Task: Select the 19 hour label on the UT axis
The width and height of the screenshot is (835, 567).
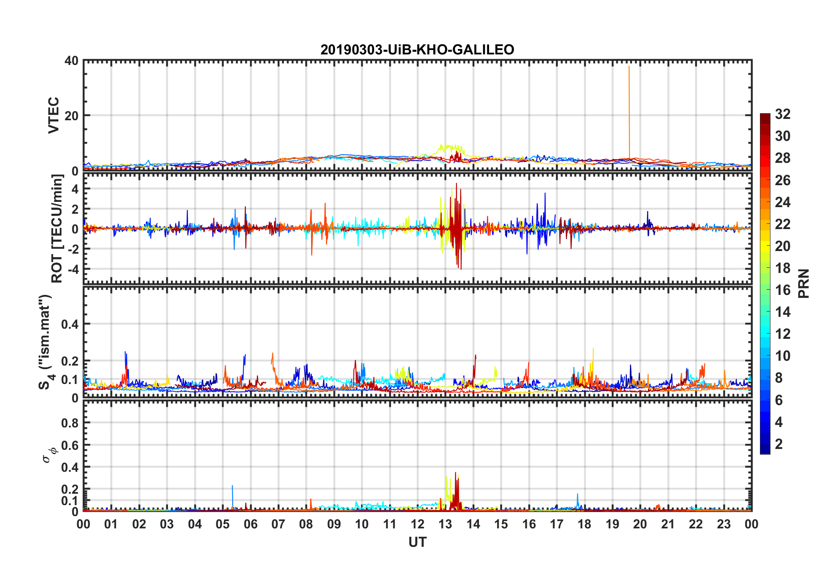Action: pos(612,524)
